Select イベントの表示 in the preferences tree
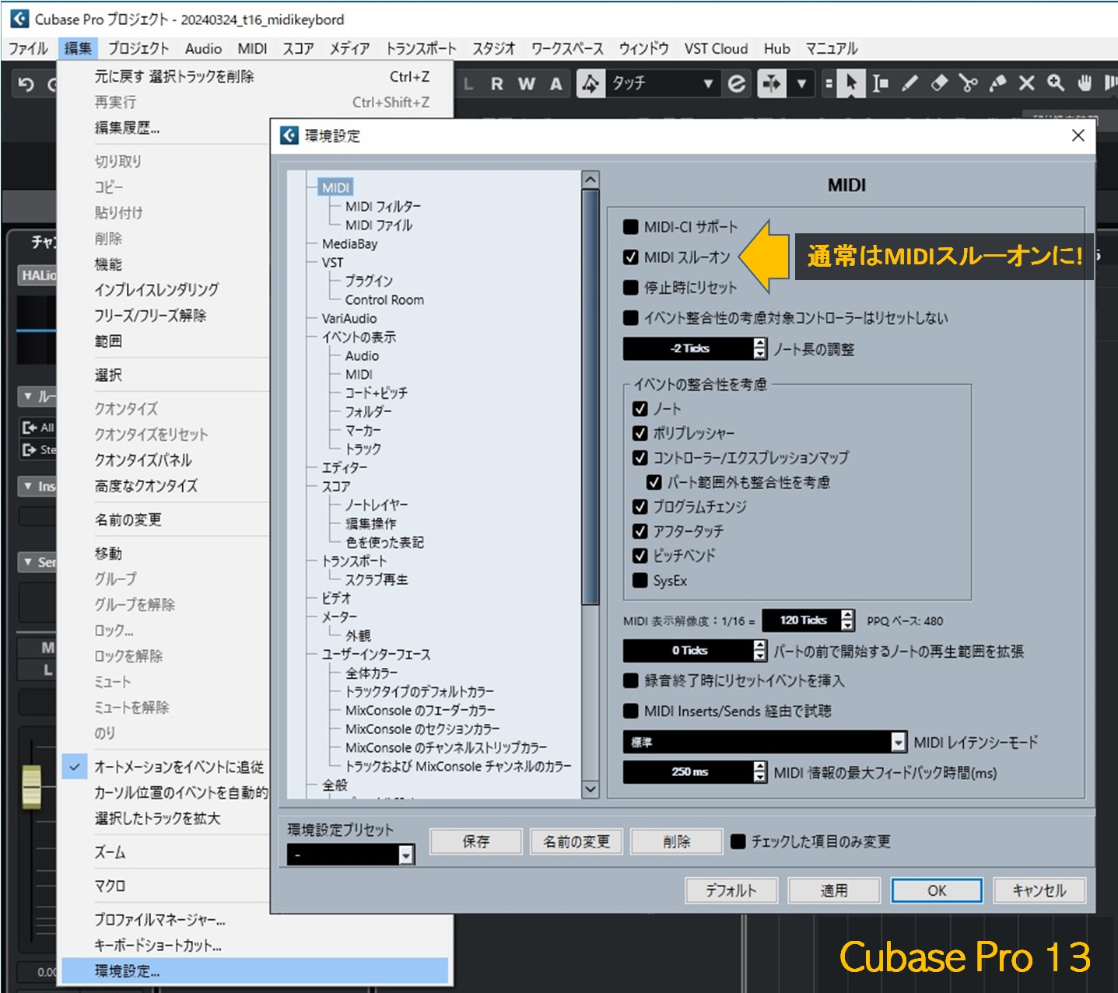This screenshot has width=1118, height=993. pos(359,337)
